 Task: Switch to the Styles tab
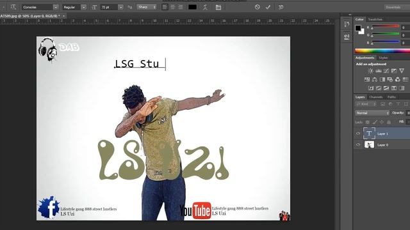tap(383, 57)
